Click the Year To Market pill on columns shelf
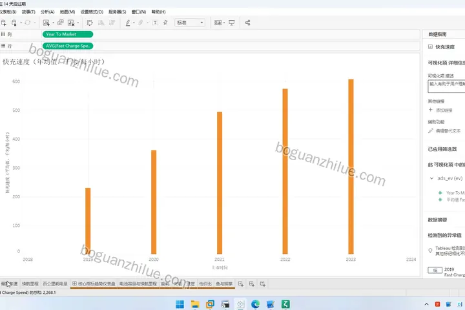The height and width of the screenshot is (310, 465). (68, 34)
